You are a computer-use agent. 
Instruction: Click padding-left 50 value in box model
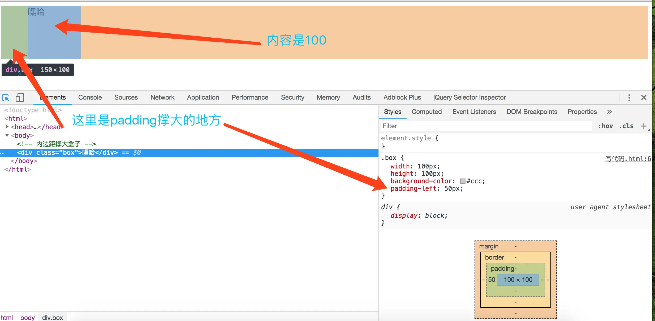pos(492,280)
